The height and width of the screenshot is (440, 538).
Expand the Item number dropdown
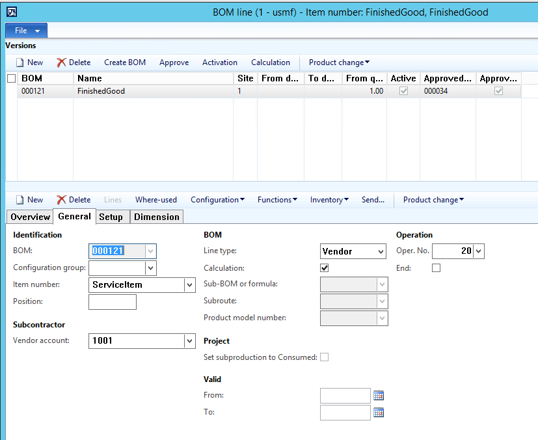click(x=189, y=285)
